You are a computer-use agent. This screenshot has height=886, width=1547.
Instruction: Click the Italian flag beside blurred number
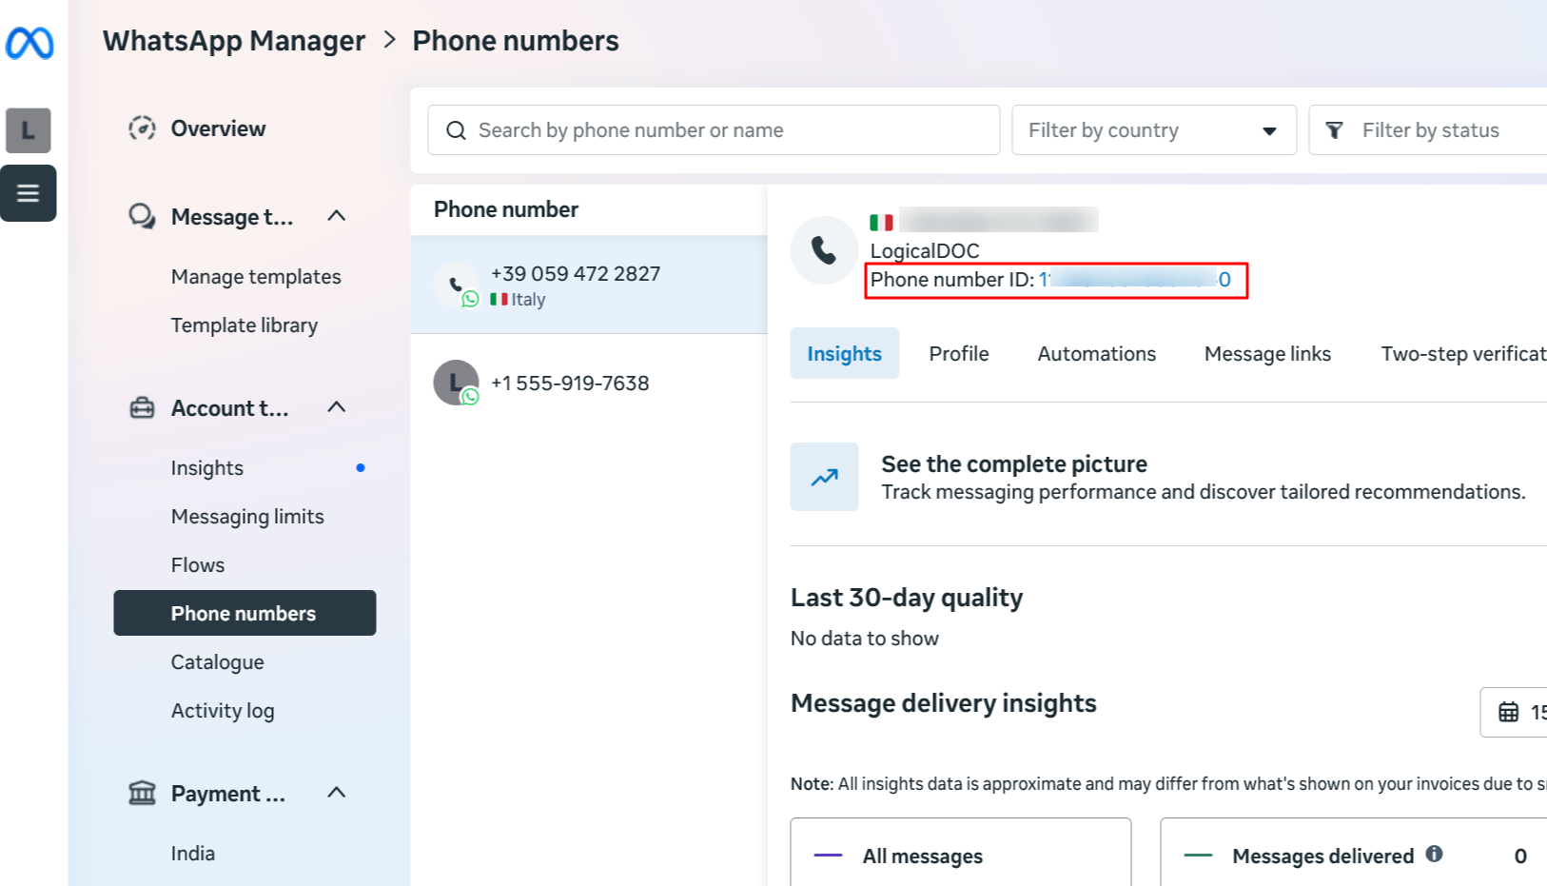click(x=881, y=223)
